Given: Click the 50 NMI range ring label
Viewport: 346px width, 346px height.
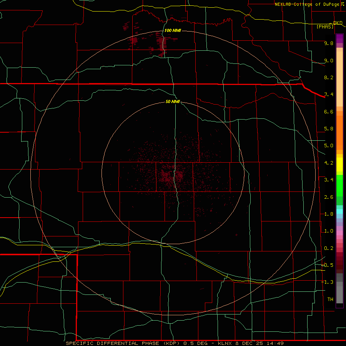Looking at the screenshot, I should point(173,101).
